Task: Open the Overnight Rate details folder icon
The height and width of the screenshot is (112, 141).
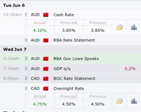Action: click(119, 101)
